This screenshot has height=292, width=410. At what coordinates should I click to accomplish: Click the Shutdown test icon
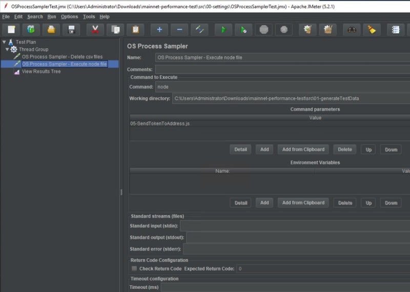point(284,30)
